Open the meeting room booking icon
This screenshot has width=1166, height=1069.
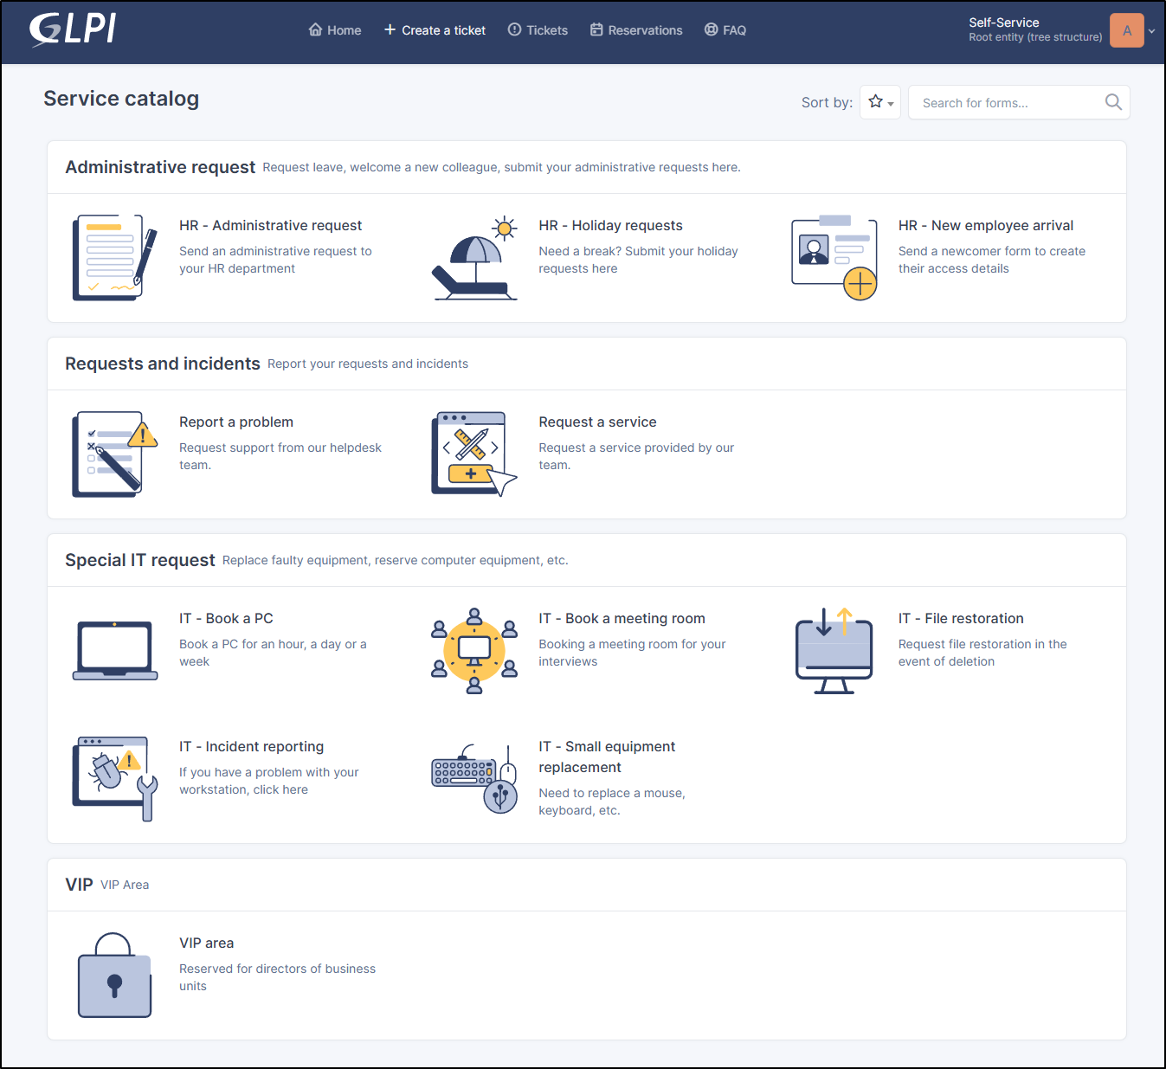(x=473, y=650)
